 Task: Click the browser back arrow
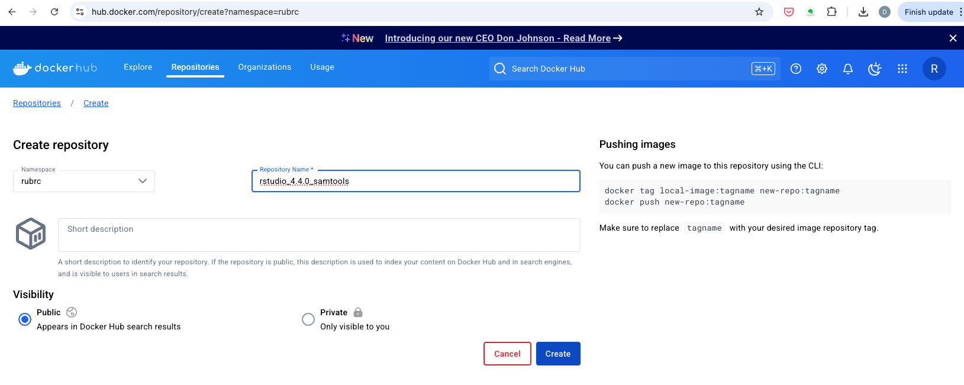(x=12, y=12)
